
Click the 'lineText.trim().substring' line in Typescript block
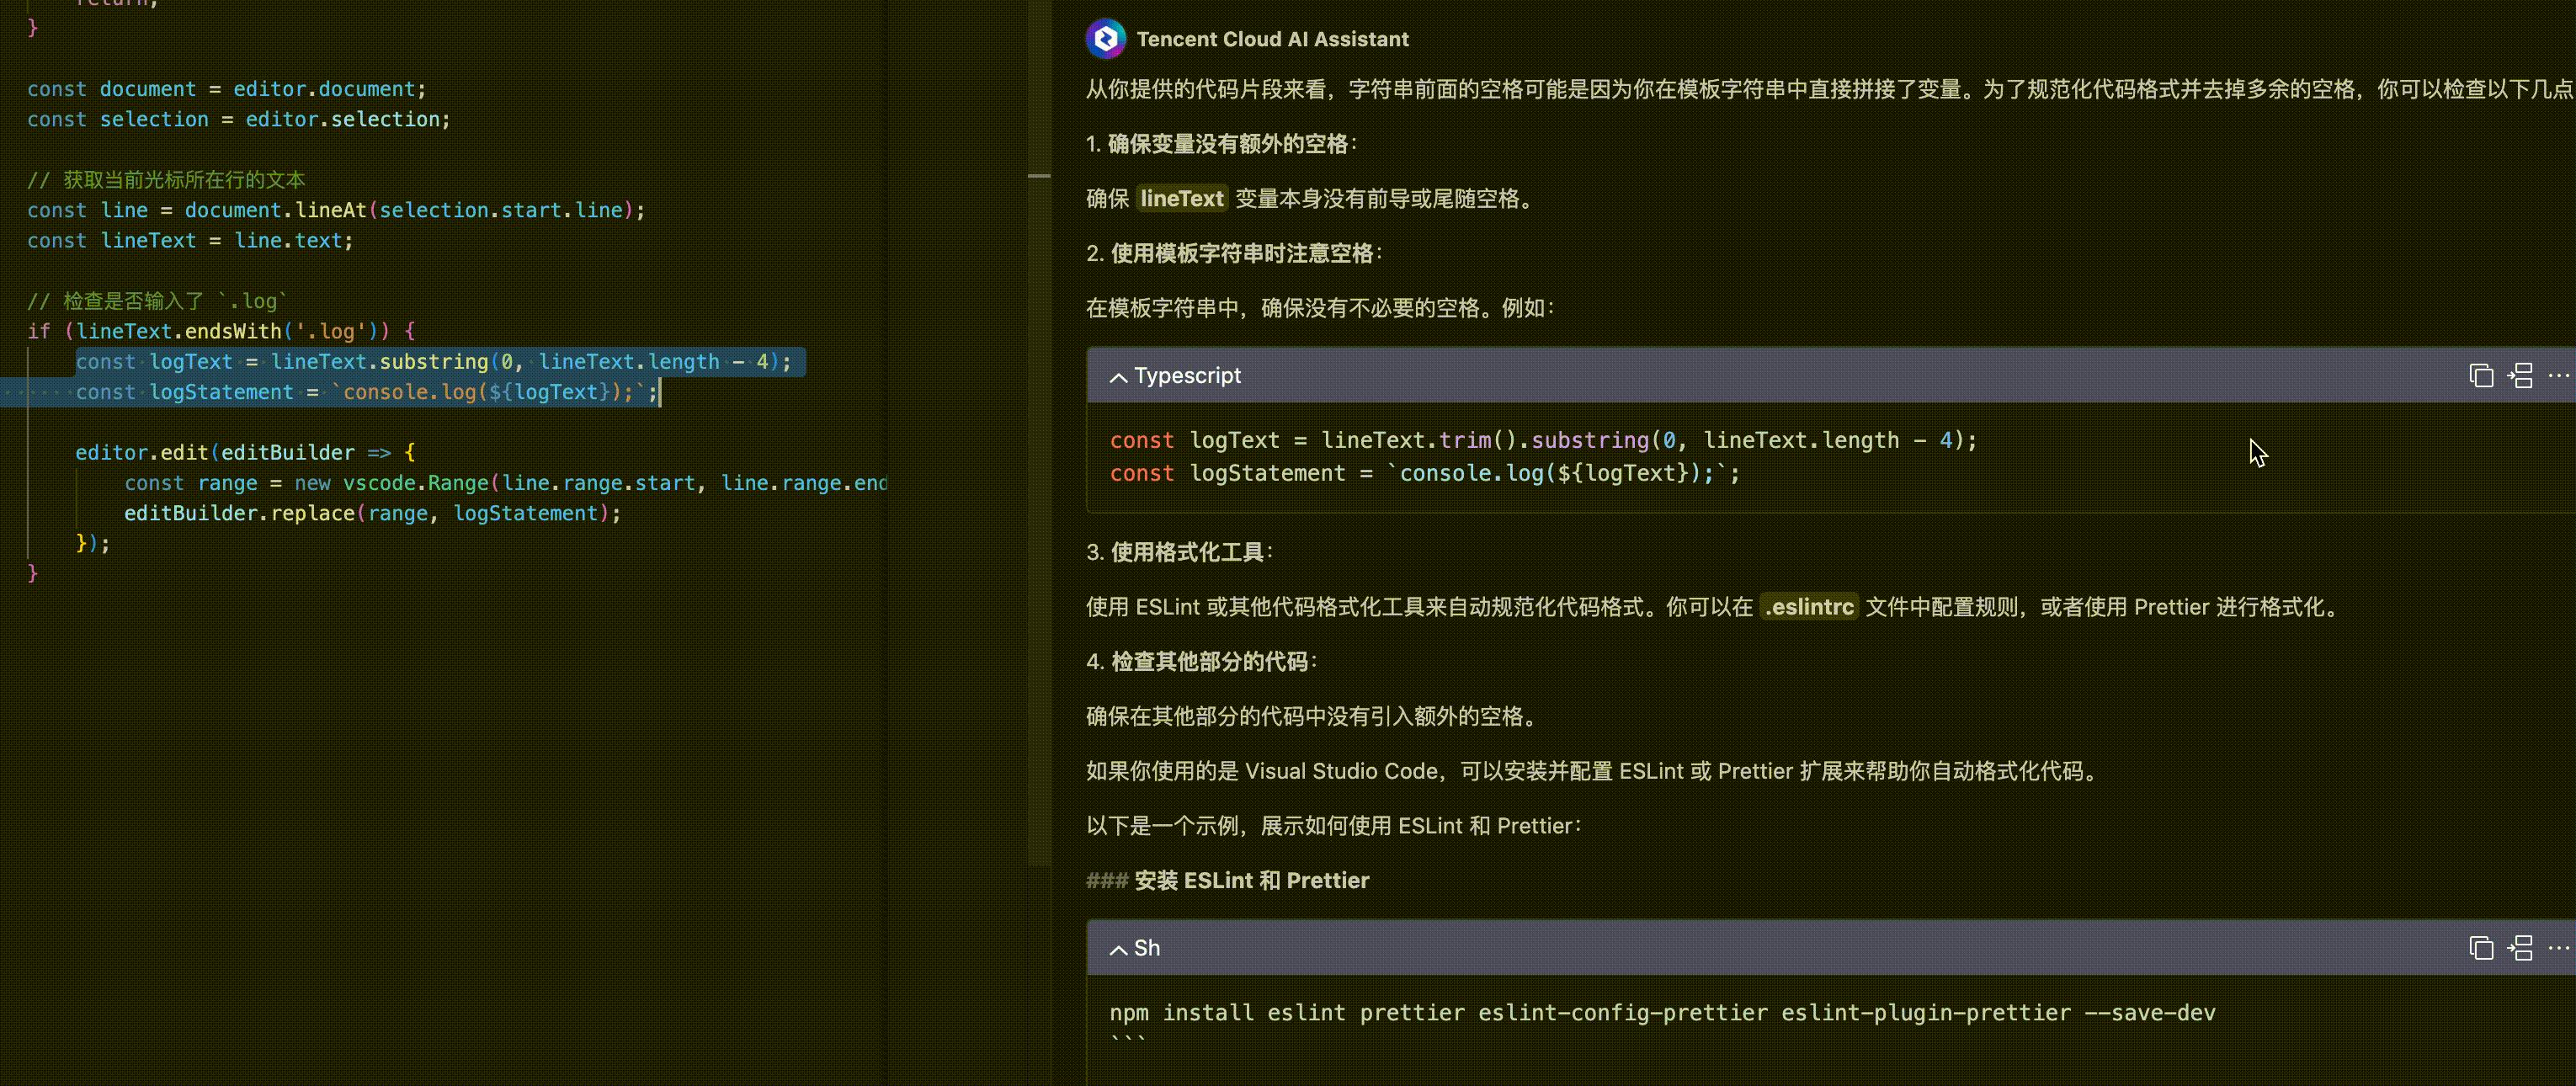coord(1543,440)
